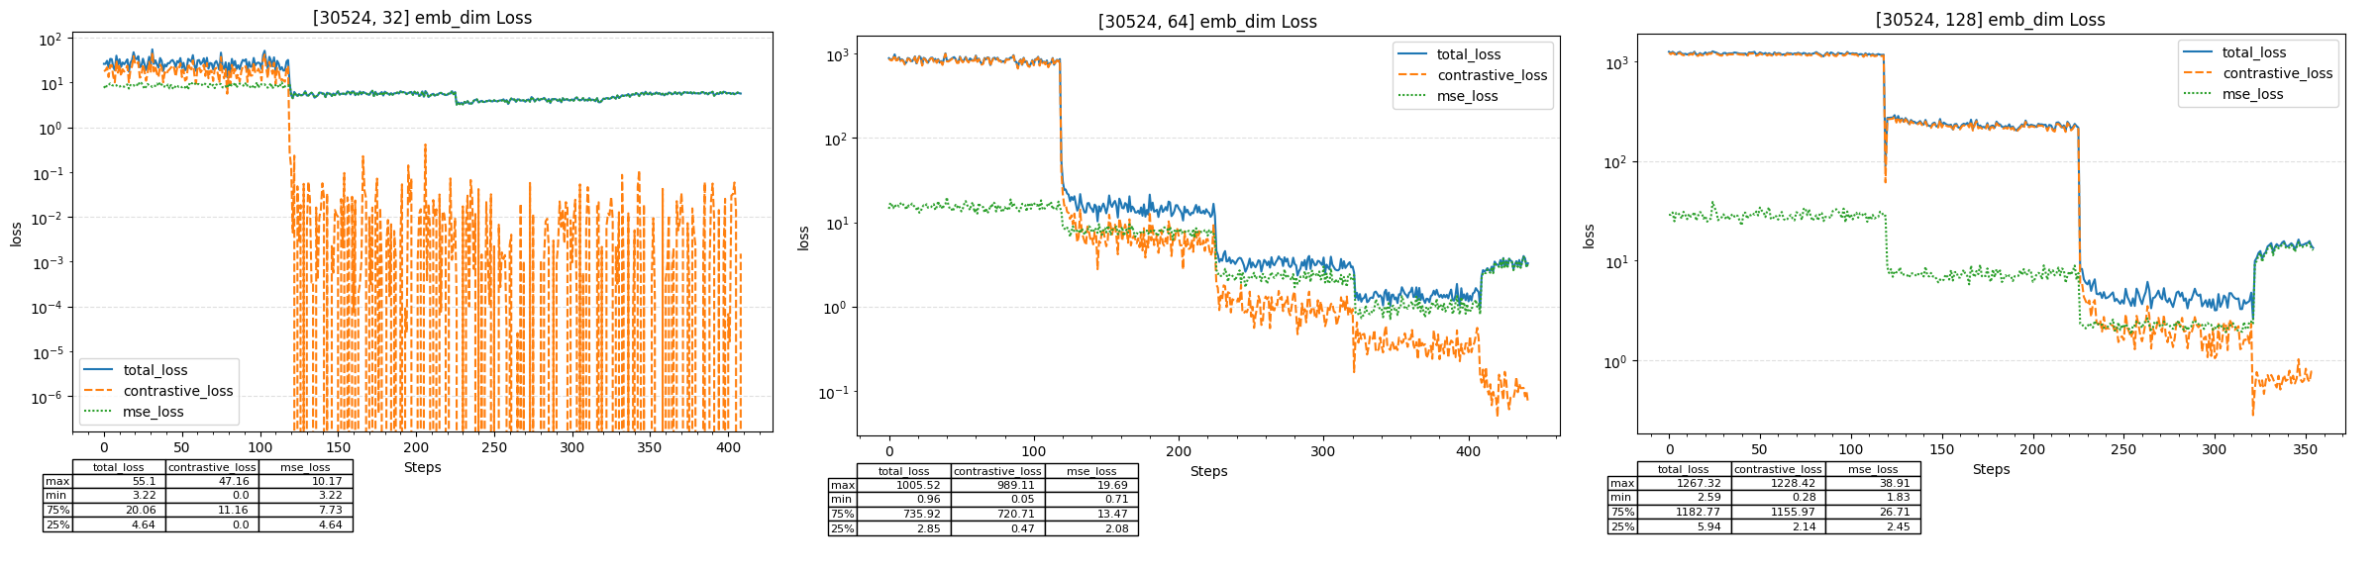Click the '55.1' max total_loss table cell
Screen dimensions: 2378x572
(119, 481)
